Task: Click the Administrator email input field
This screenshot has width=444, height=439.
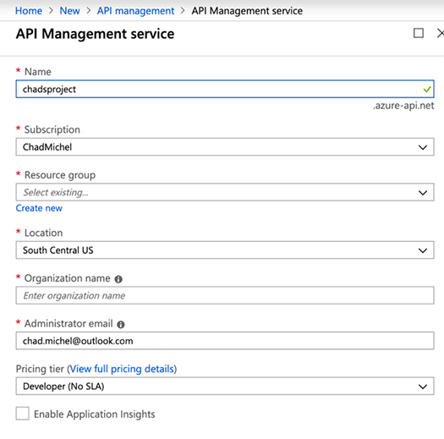Action: [225, 341]
